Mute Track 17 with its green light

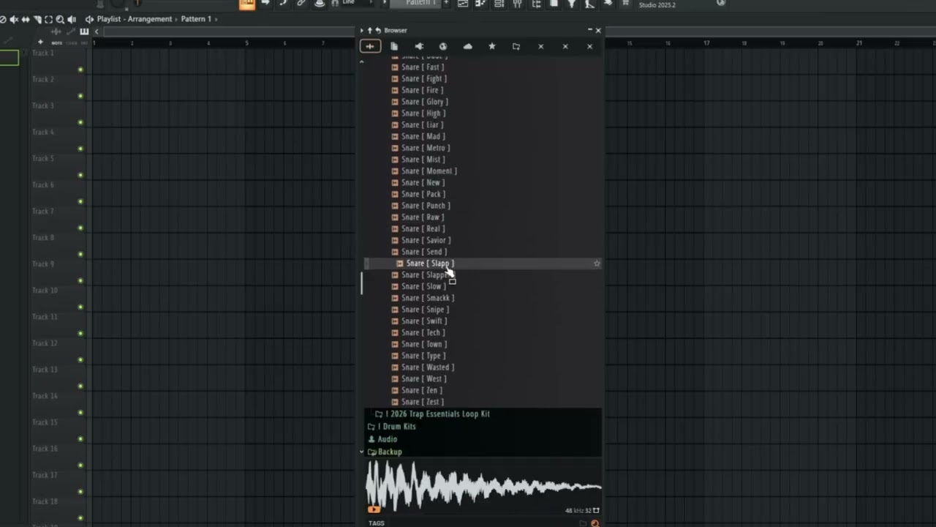click(80, 491)
